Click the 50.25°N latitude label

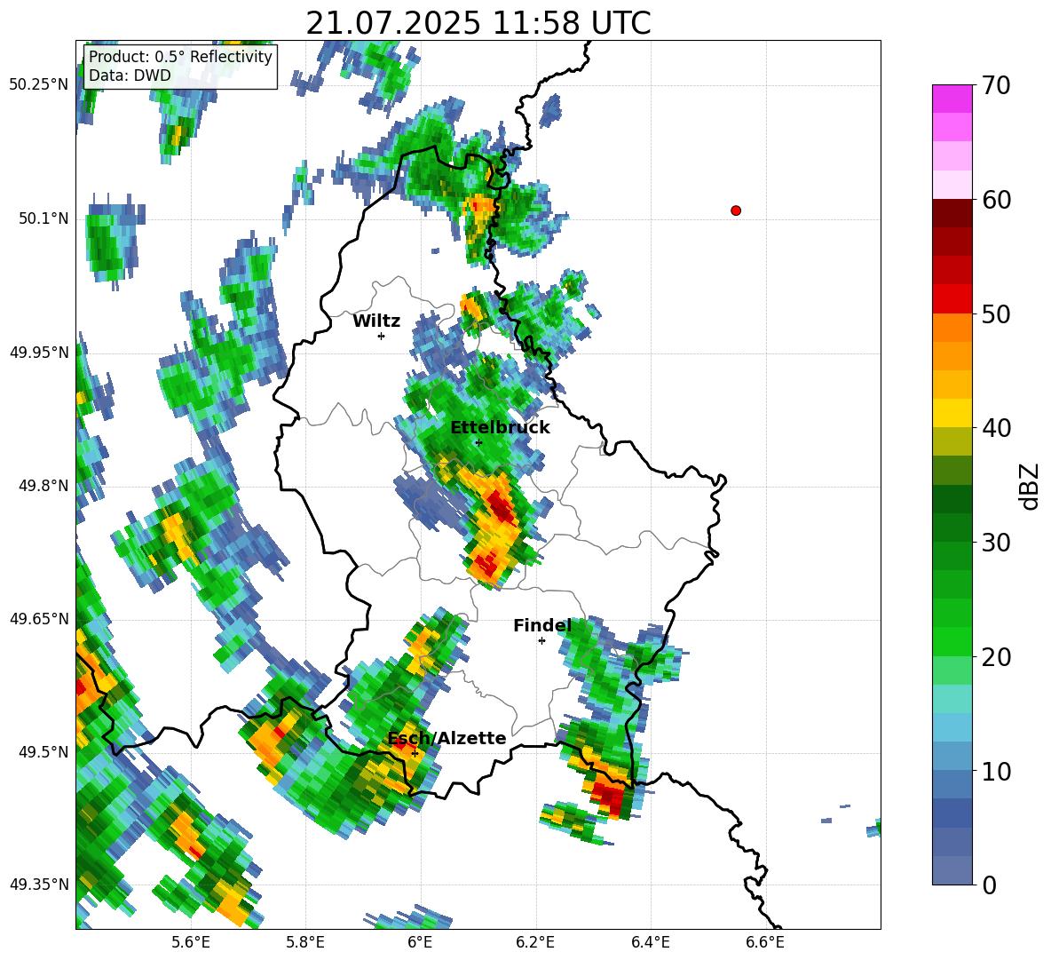[x=39, y=85]
